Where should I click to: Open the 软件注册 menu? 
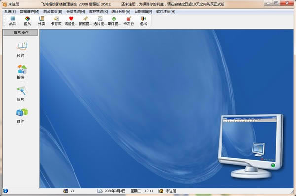click(x=166, y=12)
